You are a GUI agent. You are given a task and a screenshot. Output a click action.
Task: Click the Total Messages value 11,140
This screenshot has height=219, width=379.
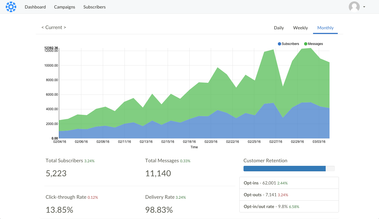point(158,173)
